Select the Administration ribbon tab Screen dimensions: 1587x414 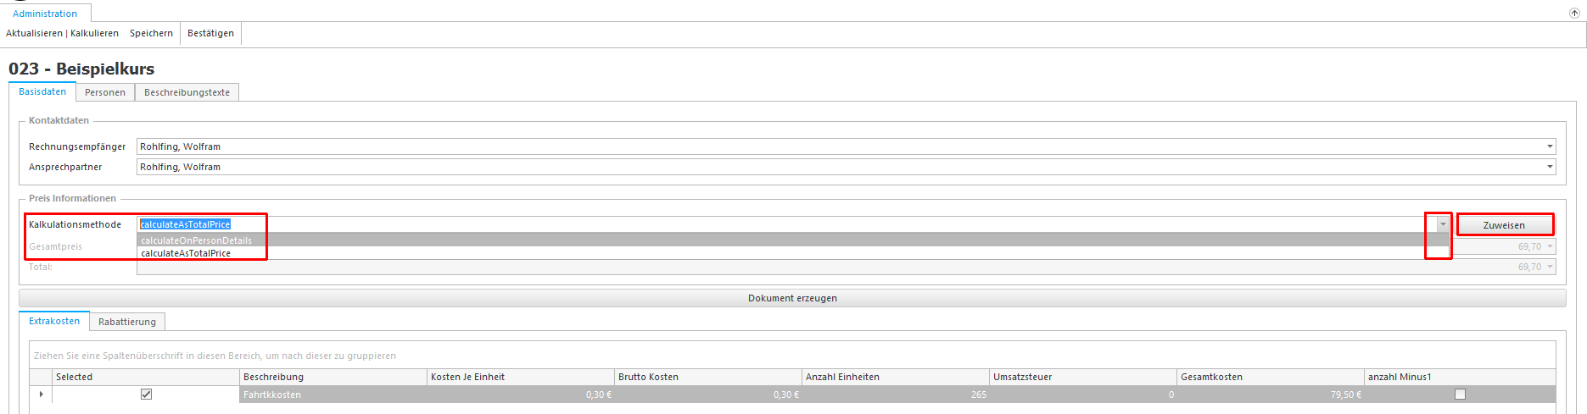(x=45, y=14)
